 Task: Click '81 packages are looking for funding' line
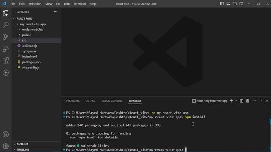tap(99, 133)
